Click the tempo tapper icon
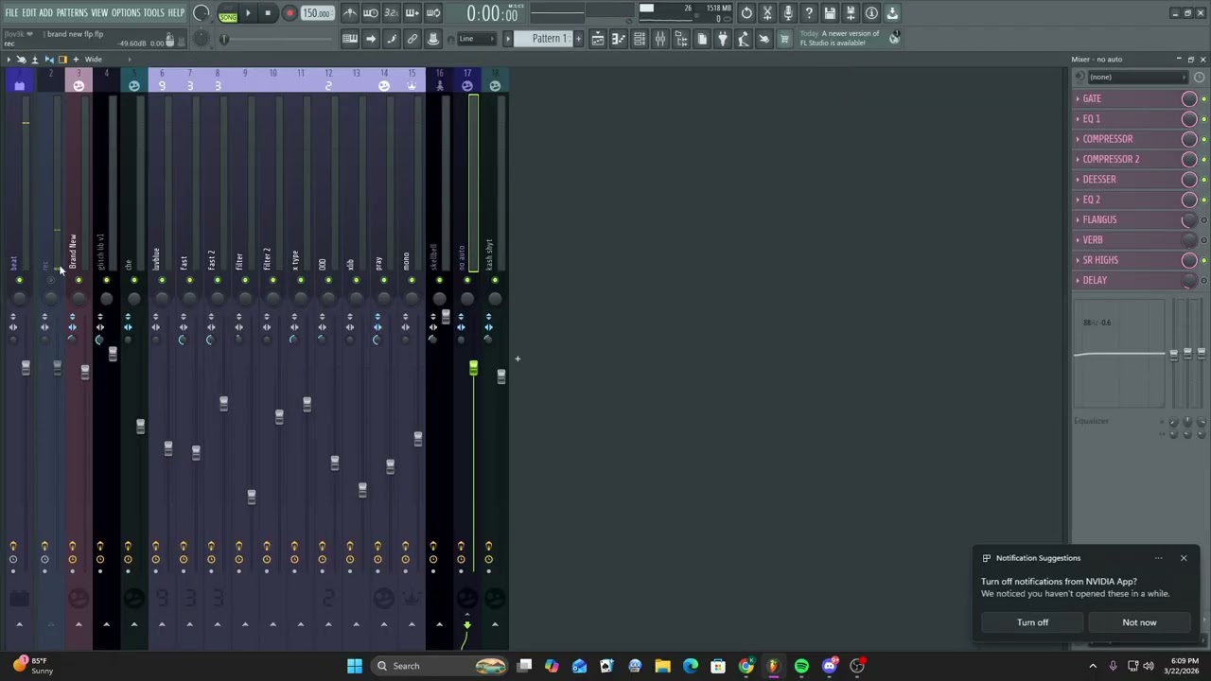Viewport: 1211px width, 681px height. pos(744,39)
